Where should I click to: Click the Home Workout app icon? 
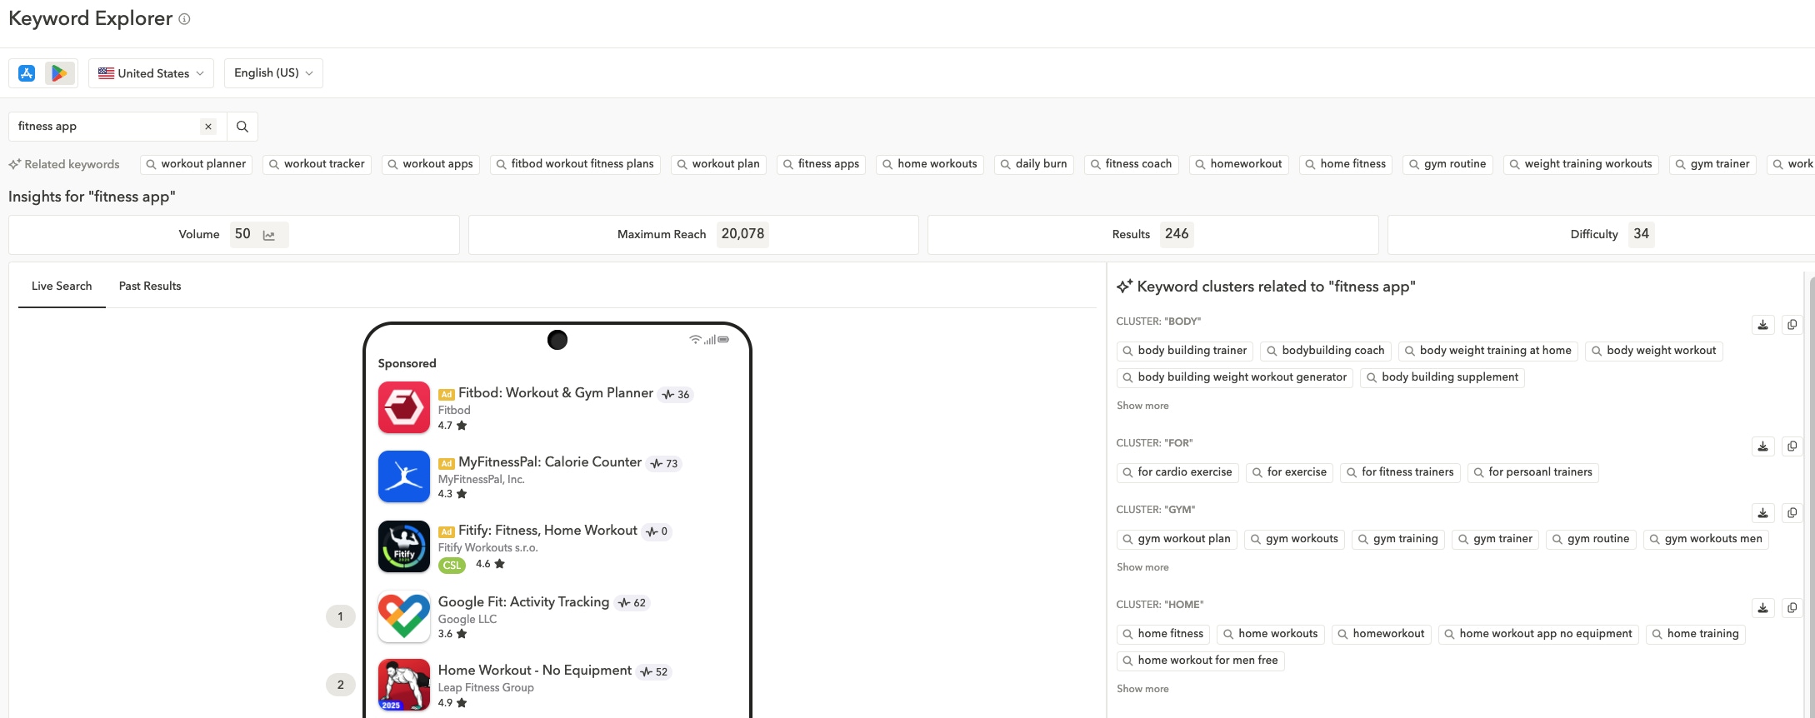(404, 685)
